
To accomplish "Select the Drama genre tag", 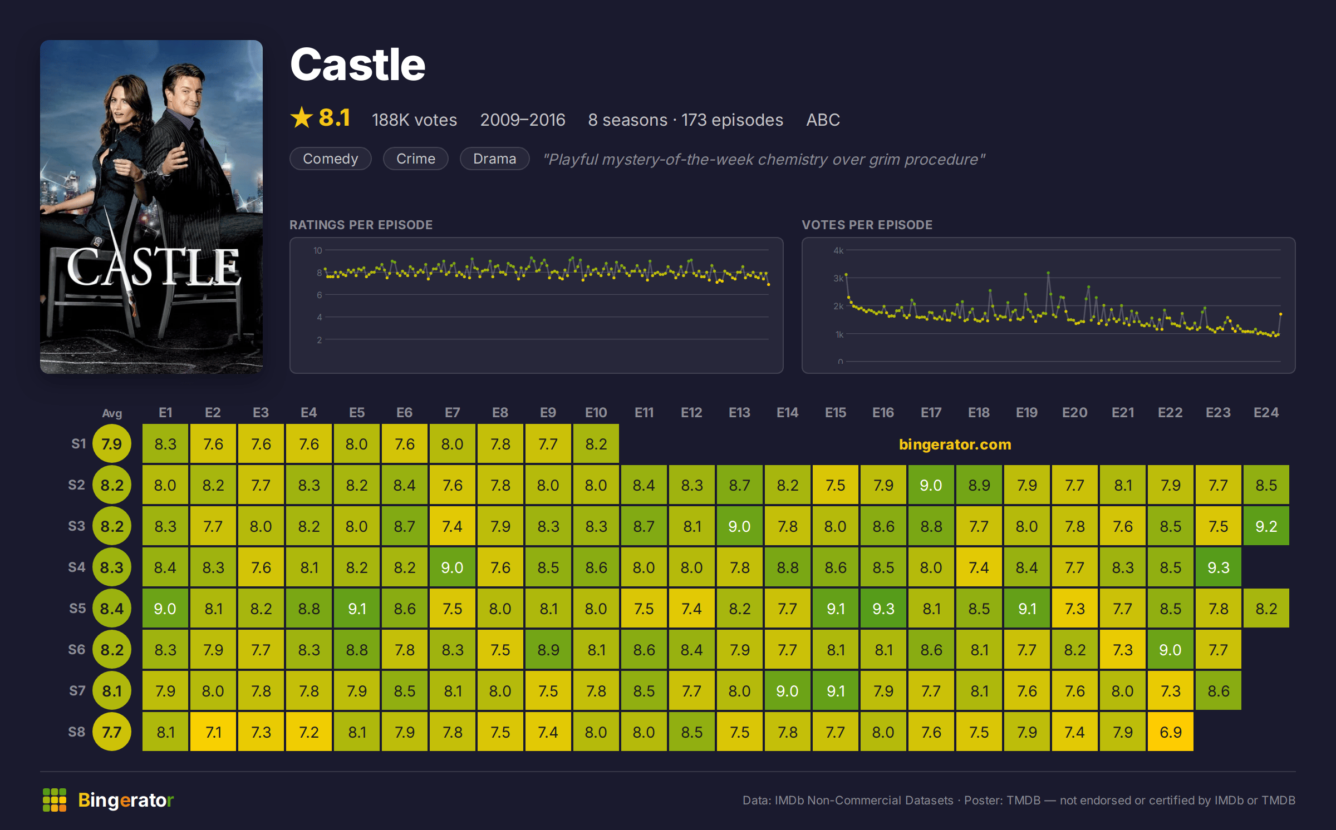I will (494, 159).
